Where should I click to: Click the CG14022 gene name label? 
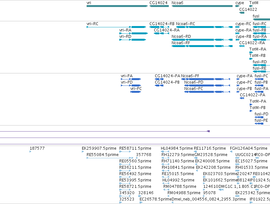[248, 9]
